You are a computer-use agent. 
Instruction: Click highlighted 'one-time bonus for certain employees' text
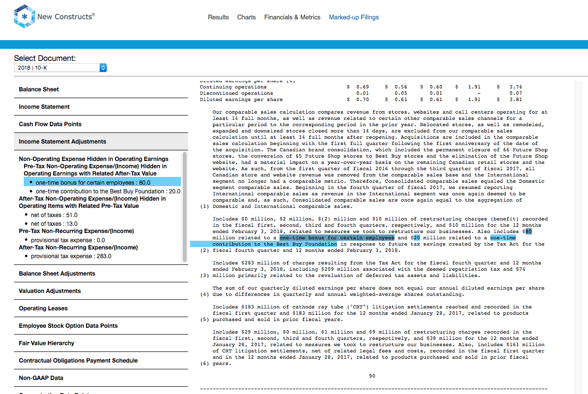point(337,238)
